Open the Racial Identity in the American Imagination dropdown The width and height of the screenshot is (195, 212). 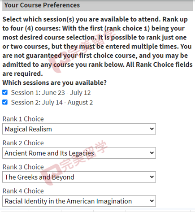point(79,201)
